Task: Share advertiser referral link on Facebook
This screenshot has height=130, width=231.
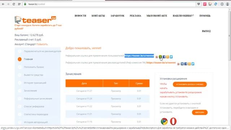Action: tap(186, 64)
